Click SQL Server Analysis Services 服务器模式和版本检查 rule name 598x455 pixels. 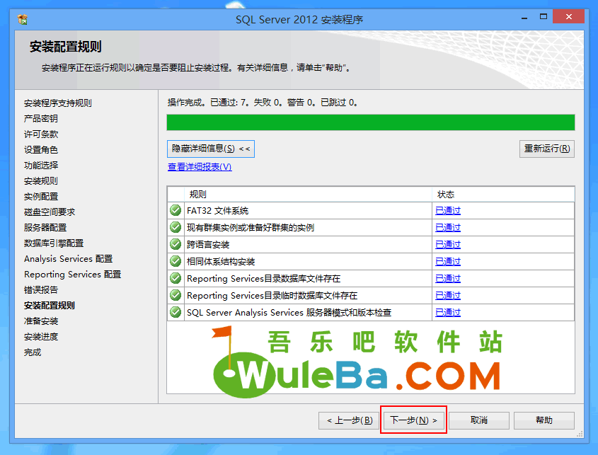tap(289, 312)
